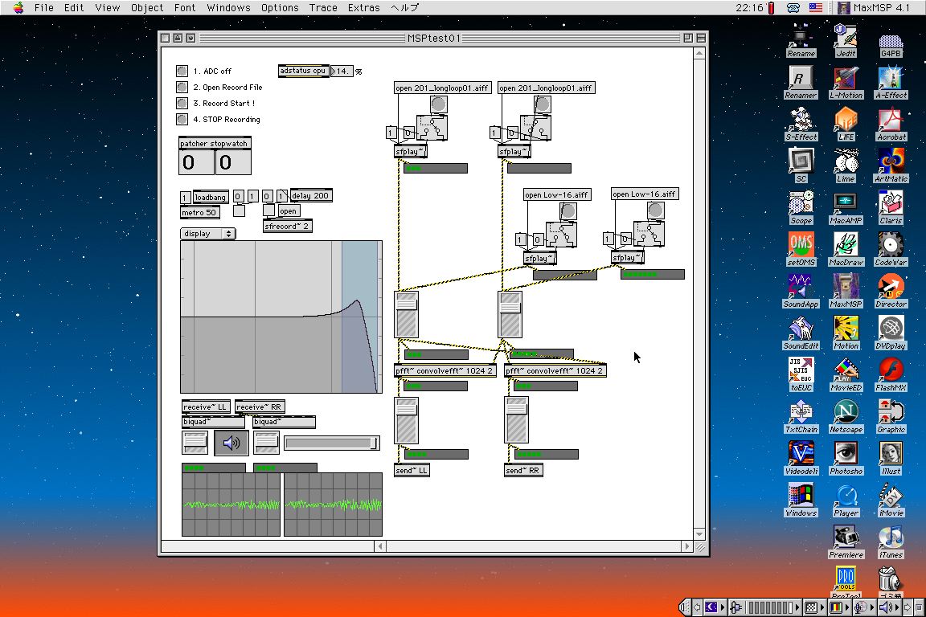The width and height of the screenshot is (926, 617).
Task: Click the gain slider above left pfft~ convolvefft~
Action: click(406, 315)
